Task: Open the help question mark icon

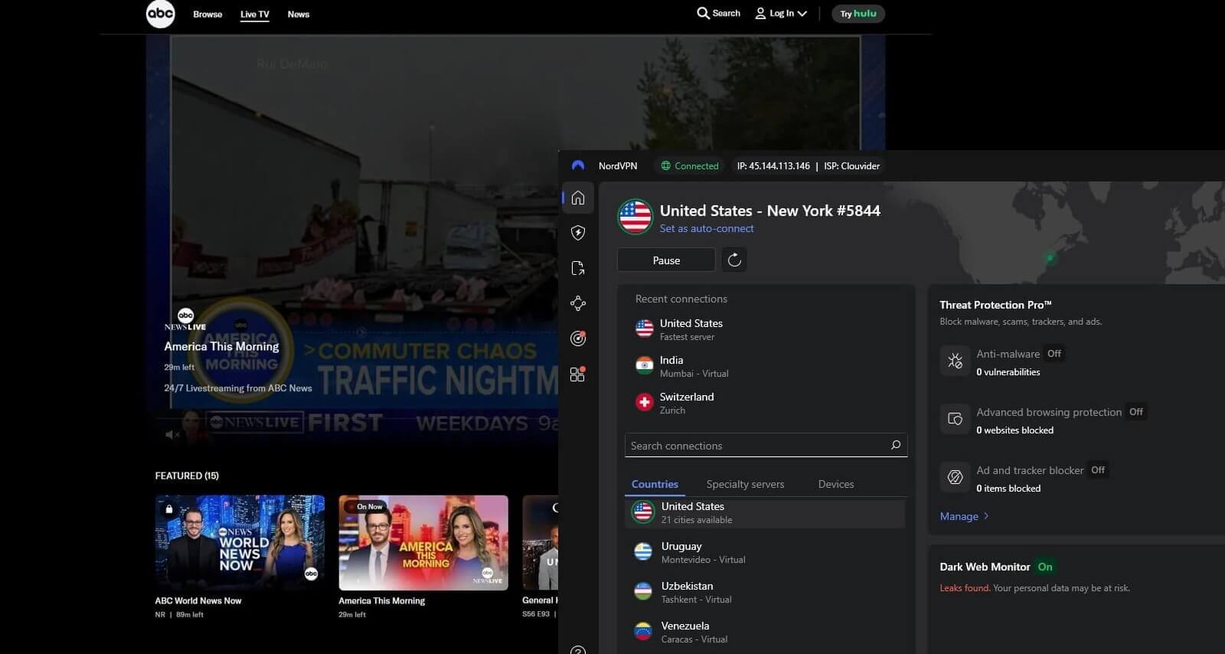Action: (x=578, y=650)
